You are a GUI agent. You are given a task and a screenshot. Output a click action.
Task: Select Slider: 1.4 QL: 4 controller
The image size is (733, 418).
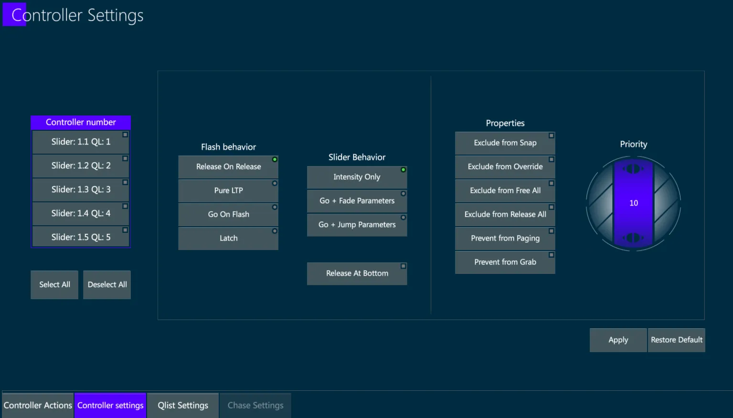tap(81, 213)
